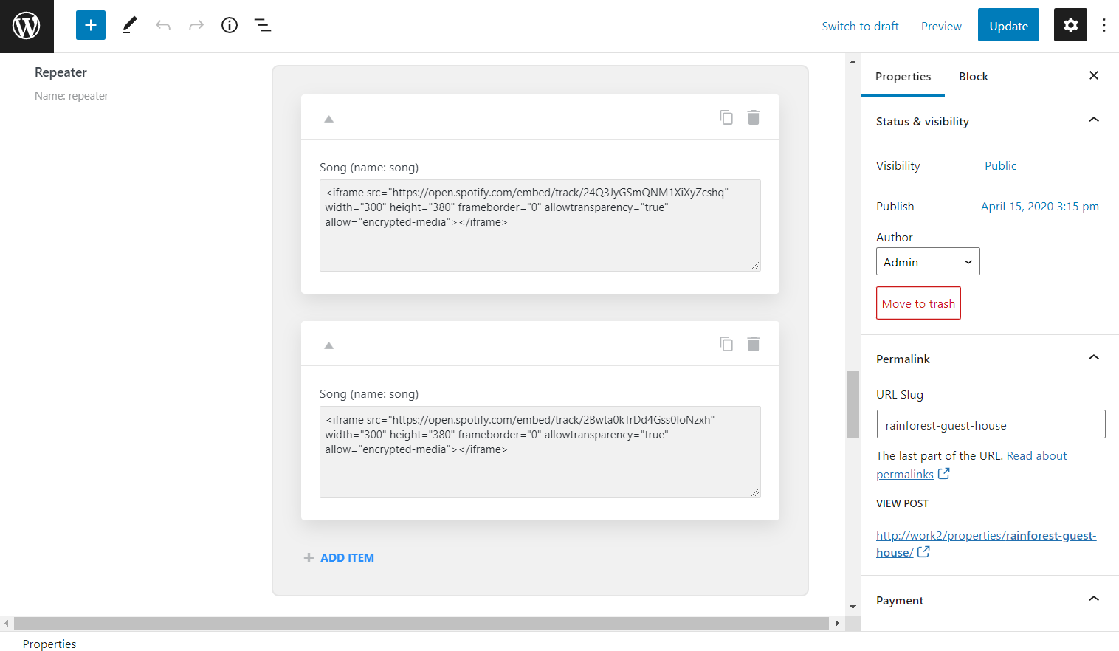Viewport: 1119px width, 651px height.
Task: Open the rainforest-guest-house view post link
Action: tap(986, 544)
